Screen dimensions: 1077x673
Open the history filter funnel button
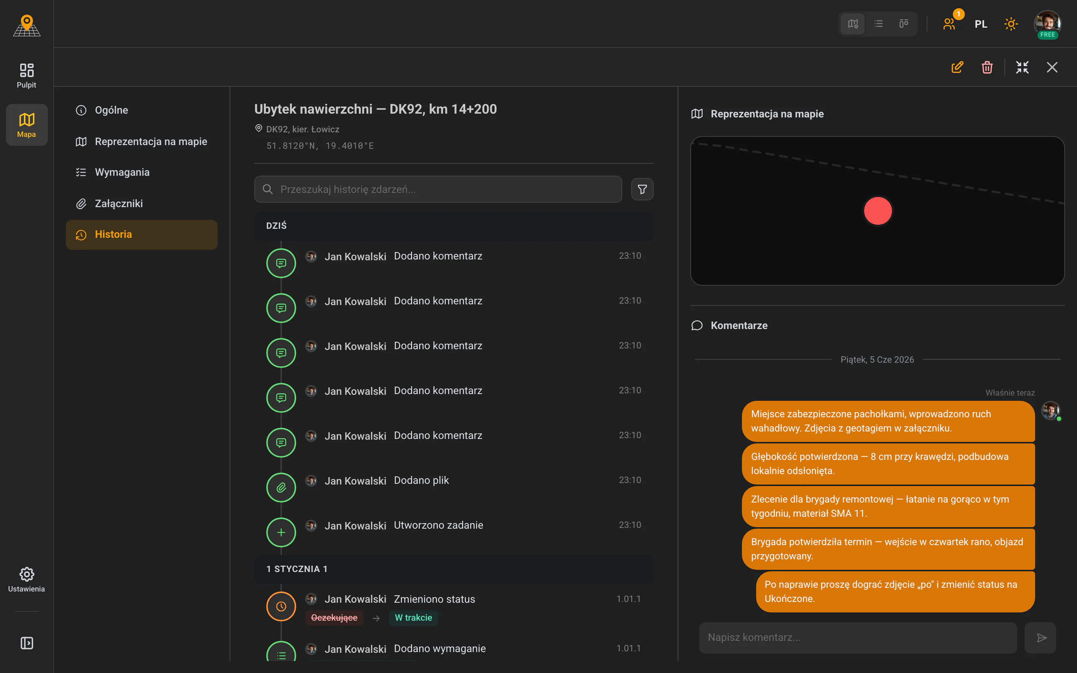pos(642,189)
